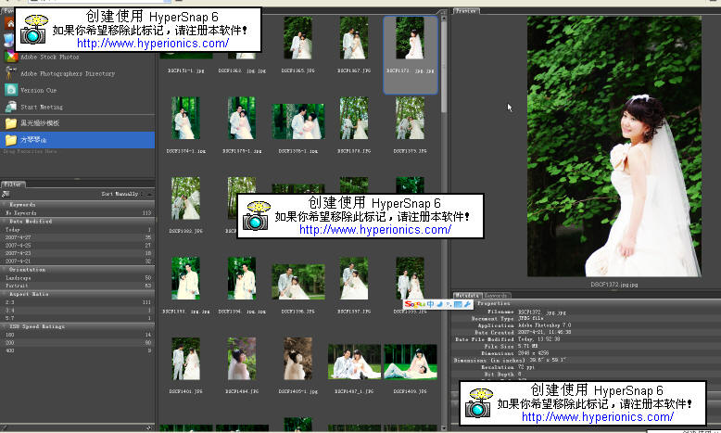Screen dimensions: 721x433
Task: Open Version Cue in favorites
Action: pyautogui.click(x=39, y=90)
